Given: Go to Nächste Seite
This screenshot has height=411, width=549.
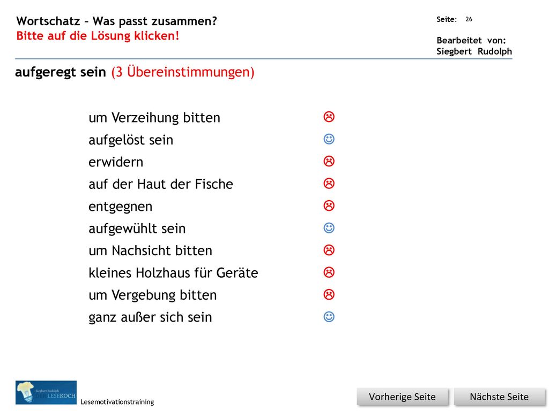Looking at the screenshot, I should point(499,397).
